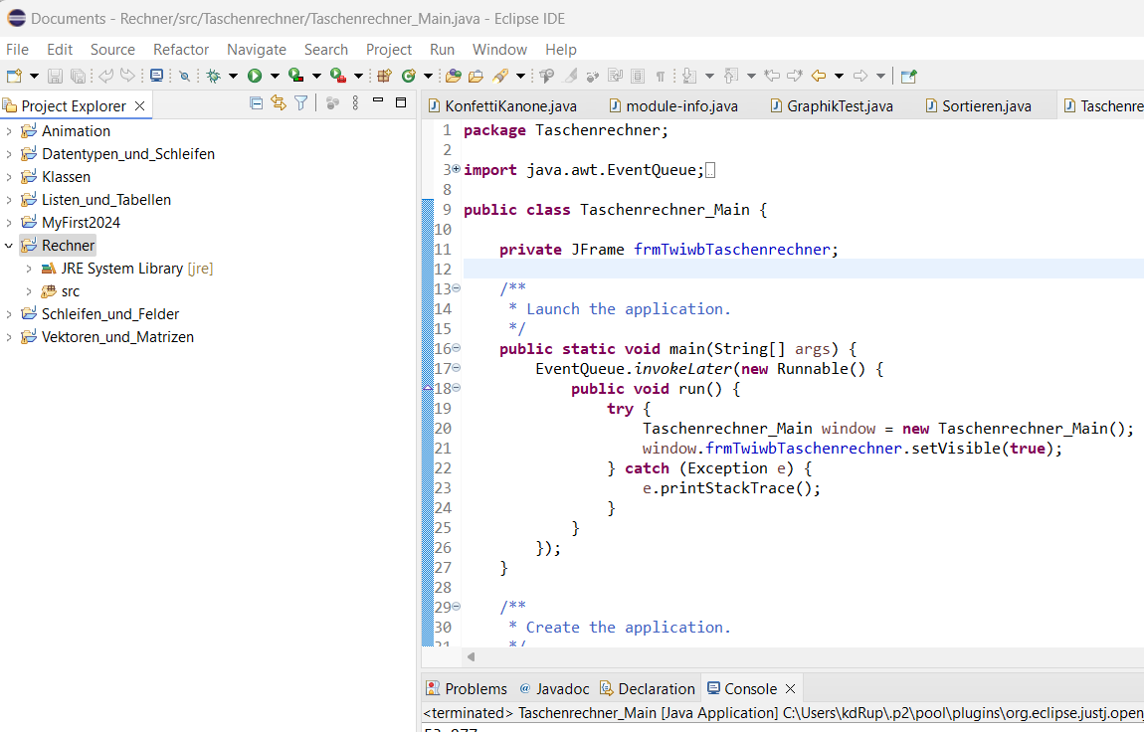Switch to the GraphikTest.java editor tab

840,105
